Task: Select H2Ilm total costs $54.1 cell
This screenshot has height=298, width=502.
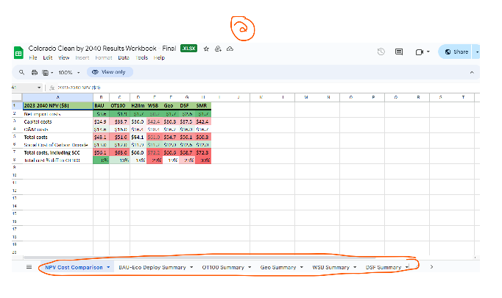Action: click(138, 137)
